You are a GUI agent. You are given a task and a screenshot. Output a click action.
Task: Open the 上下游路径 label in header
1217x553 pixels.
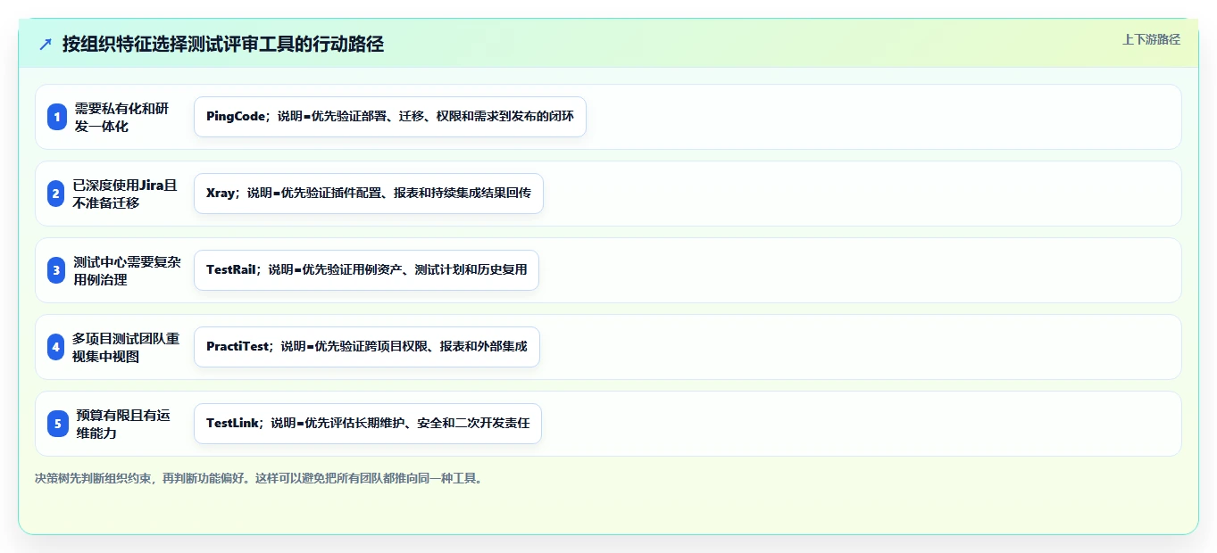point(1151,39)
